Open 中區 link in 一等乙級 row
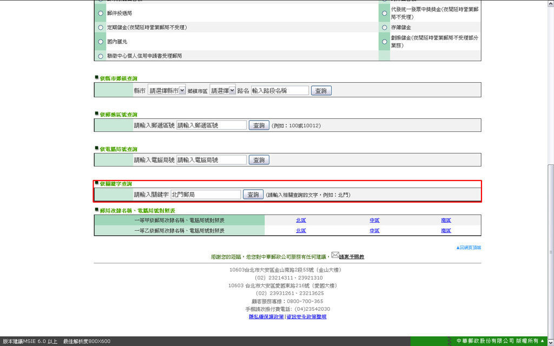554x346 pixels. click(x=374, y=230)
